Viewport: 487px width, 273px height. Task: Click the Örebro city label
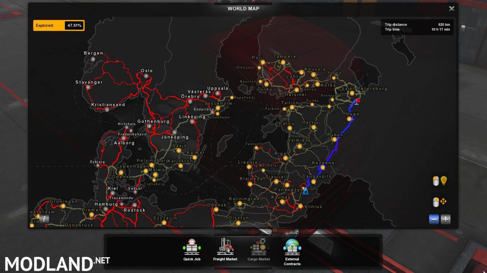tap(190, 96)
